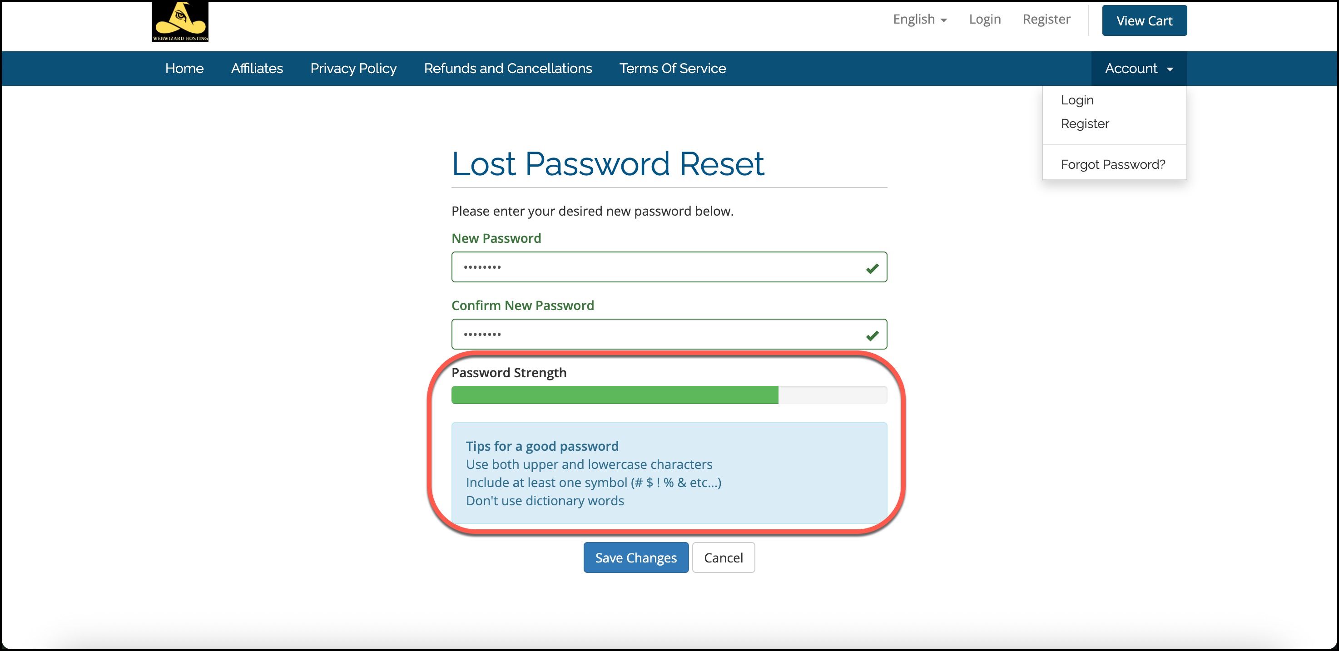Select Register from the Account dropdown

1085,123
